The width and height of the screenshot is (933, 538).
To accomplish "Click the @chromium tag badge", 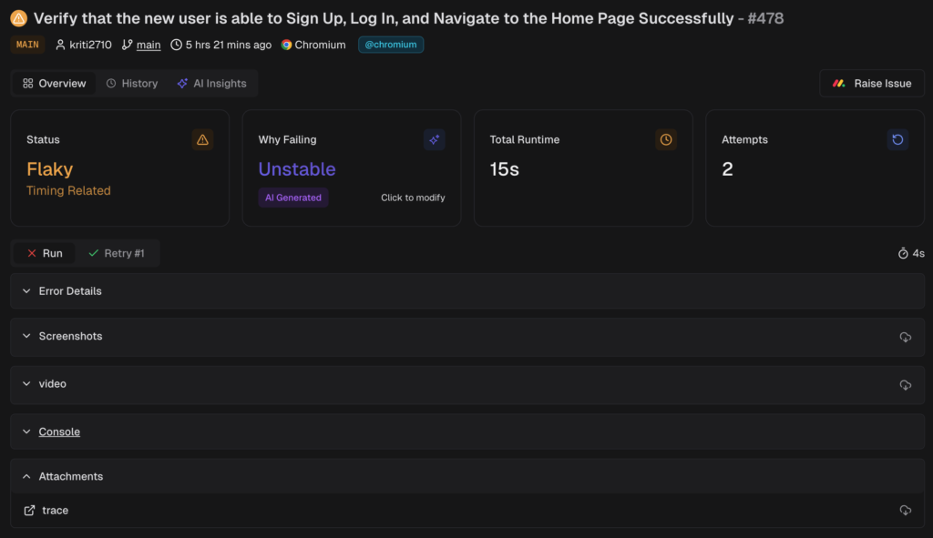I will [390, 45].
